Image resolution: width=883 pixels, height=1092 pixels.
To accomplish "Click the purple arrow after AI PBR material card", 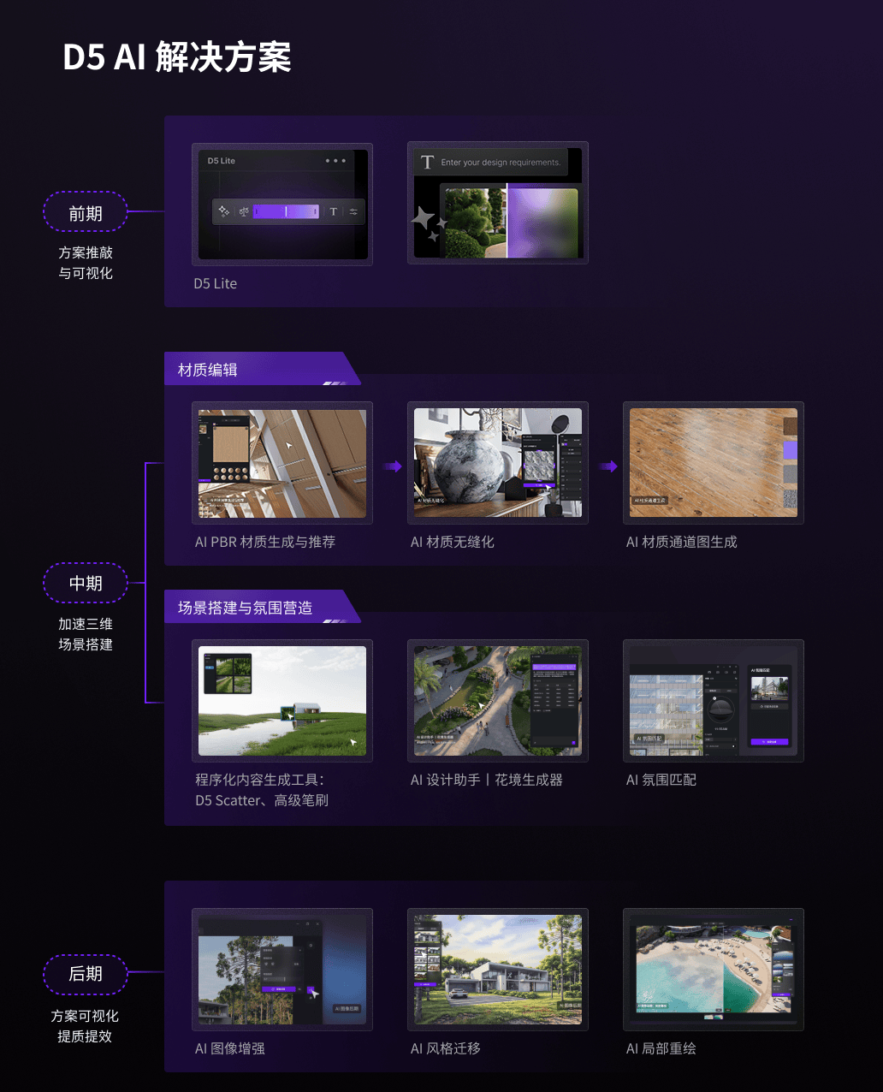I will click(x=393, y=466).
